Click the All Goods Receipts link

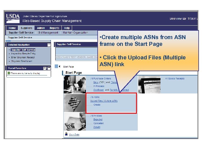[175, 79]
